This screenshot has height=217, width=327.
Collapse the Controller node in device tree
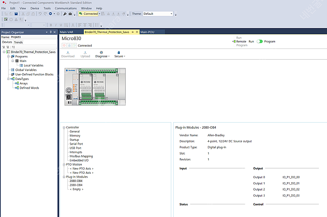pos(64,128)
